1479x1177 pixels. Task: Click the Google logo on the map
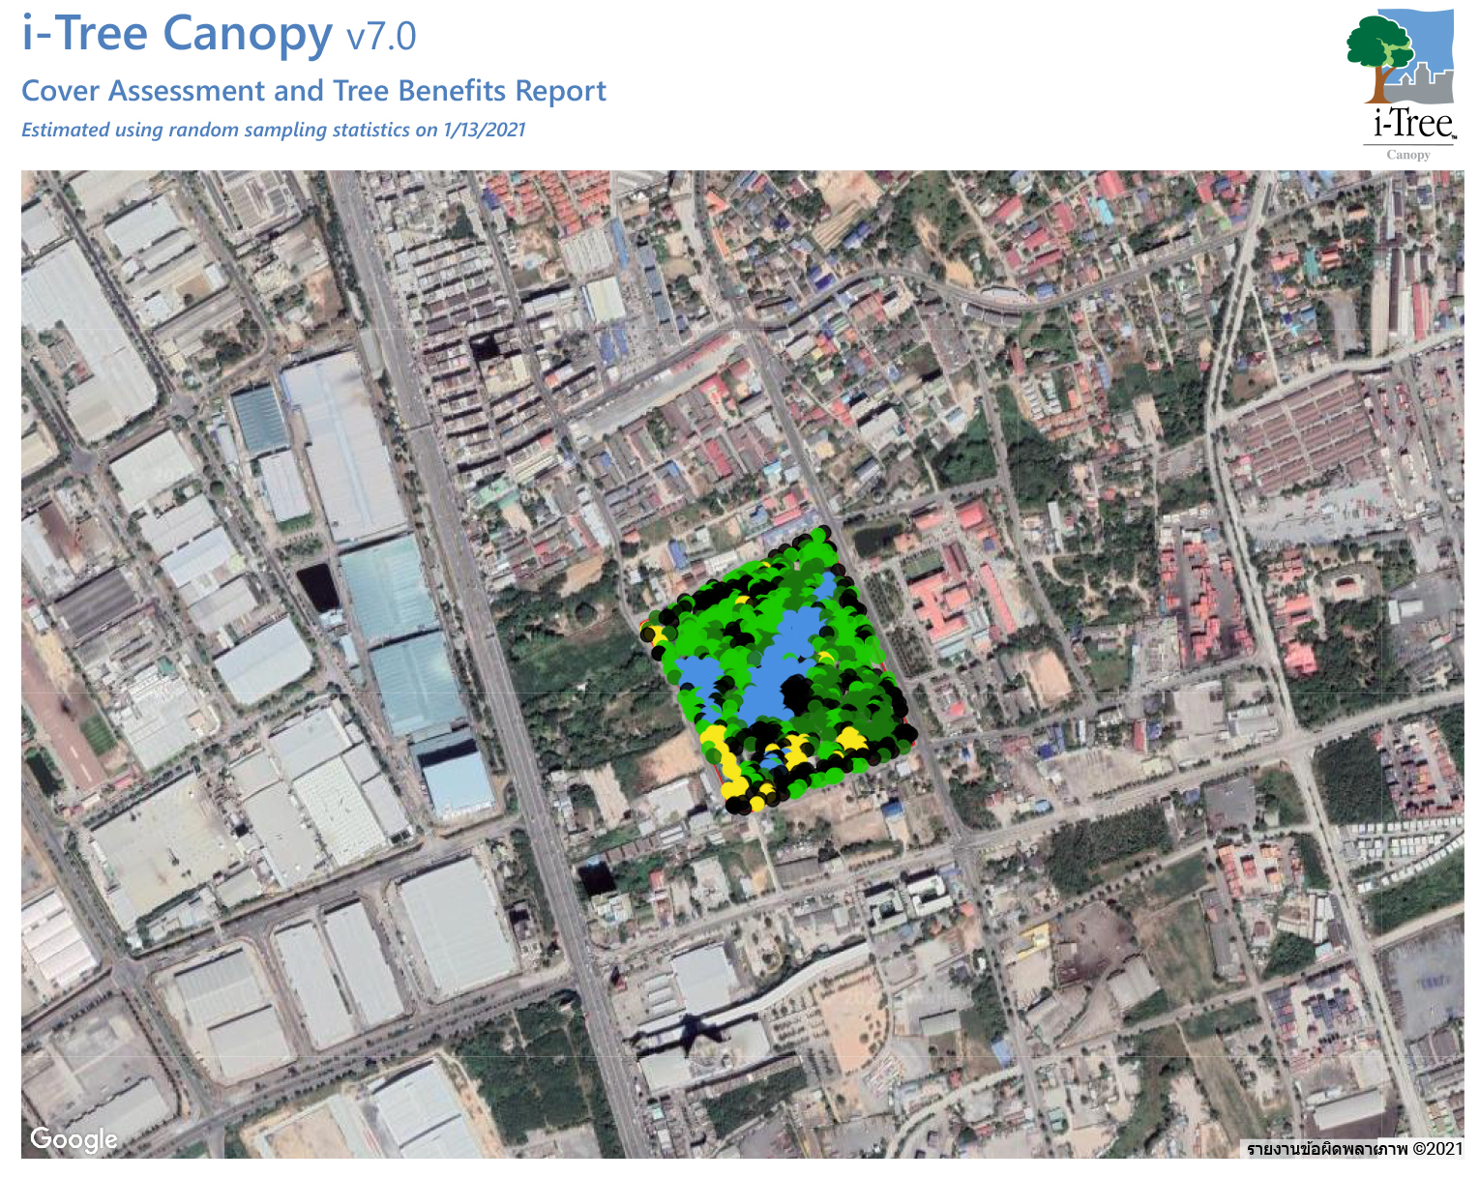click(x=74, y=1139)
